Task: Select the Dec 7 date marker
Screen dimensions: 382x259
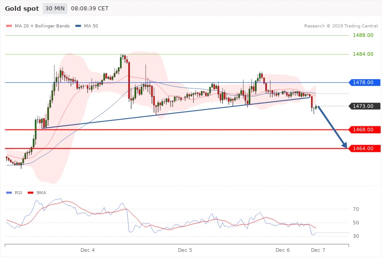Action: (318, 250)
